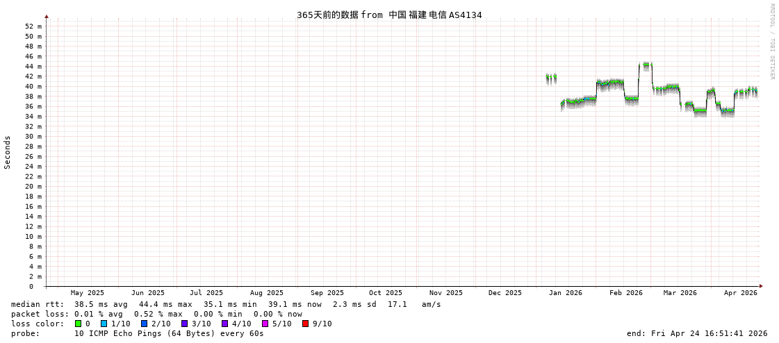Click the median rtt statistics line
The height and width of the screenshot is (343, 779).
coord(226,304)
